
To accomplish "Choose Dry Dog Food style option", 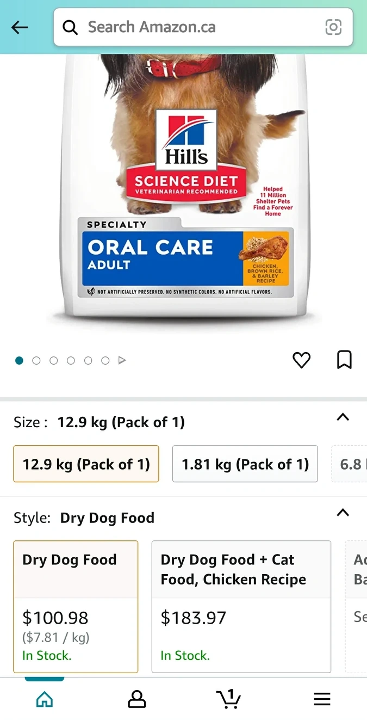I will pyautogui.click(x=76, y=607).
